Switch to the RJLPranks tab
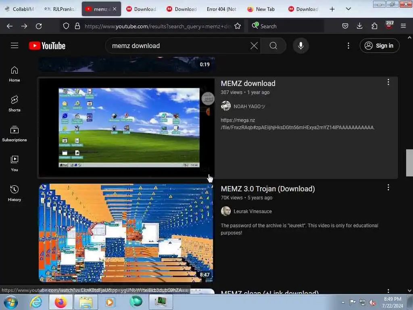413x310 pixels. pos(60,9)
